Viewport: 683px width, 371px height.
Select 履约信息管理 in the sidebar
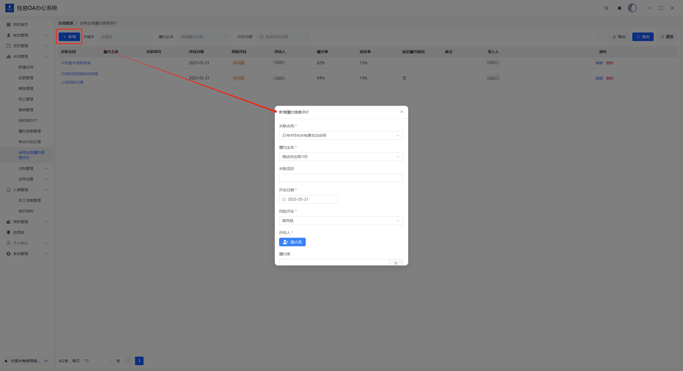[x=29, y=131]
